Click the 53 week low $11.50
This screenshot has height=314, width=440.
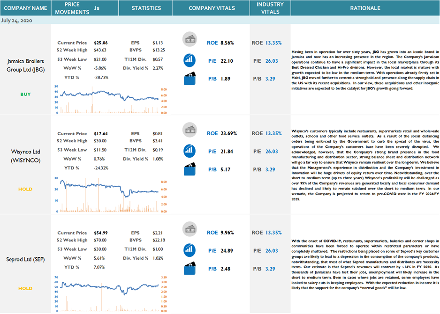[x=100, y=150]
